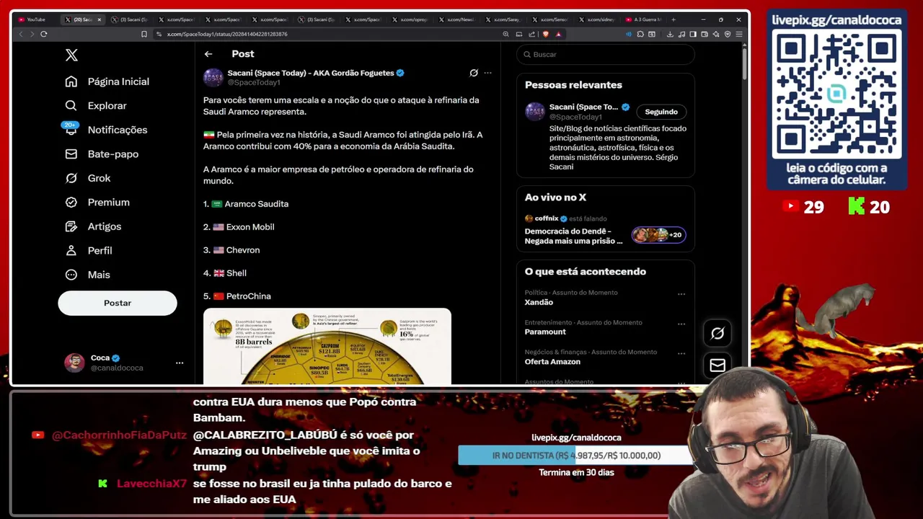923x519 pixels.
Task: Toggle the browser sidebar panel icon
Action: click(693, 34)
